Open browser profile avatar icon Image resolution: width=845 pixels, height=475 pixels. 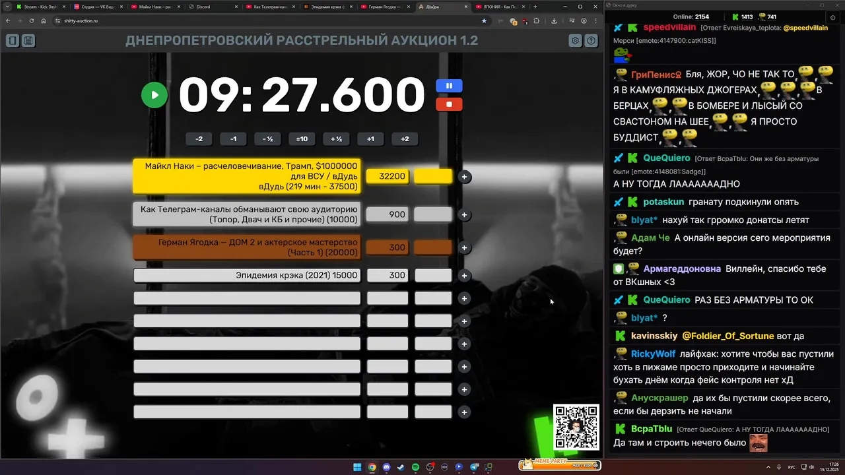584,20
